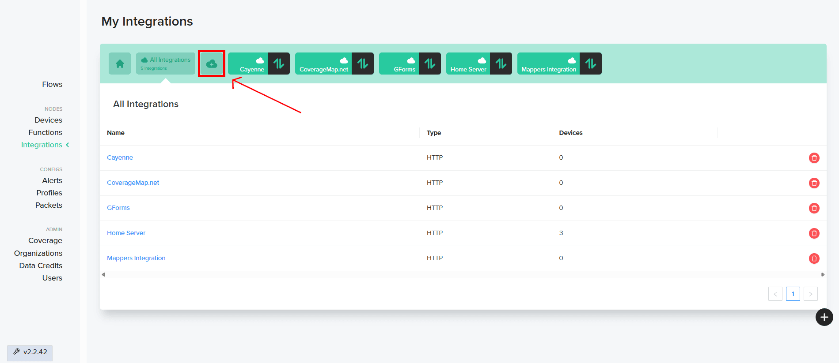Screen dimensions: 839x363
Task: Click the Devices column header
Action: tap(571, 133)
